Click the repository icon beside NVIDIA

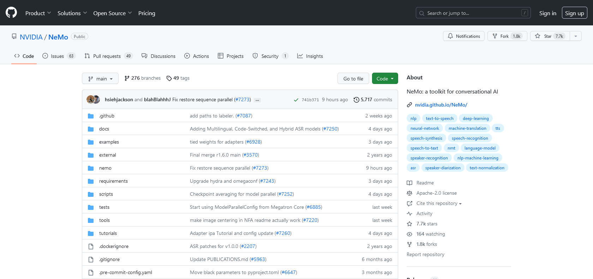tap(14, 36)
